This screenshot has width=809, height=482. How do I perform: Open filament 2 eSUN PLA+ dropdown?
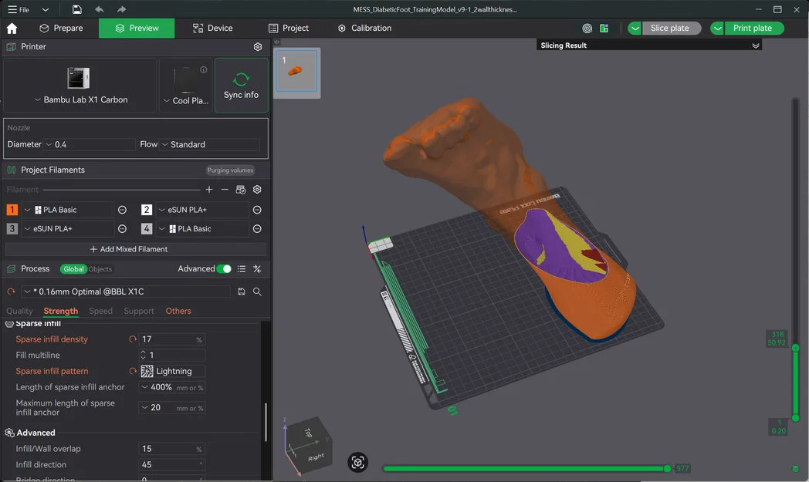point(202,210)
